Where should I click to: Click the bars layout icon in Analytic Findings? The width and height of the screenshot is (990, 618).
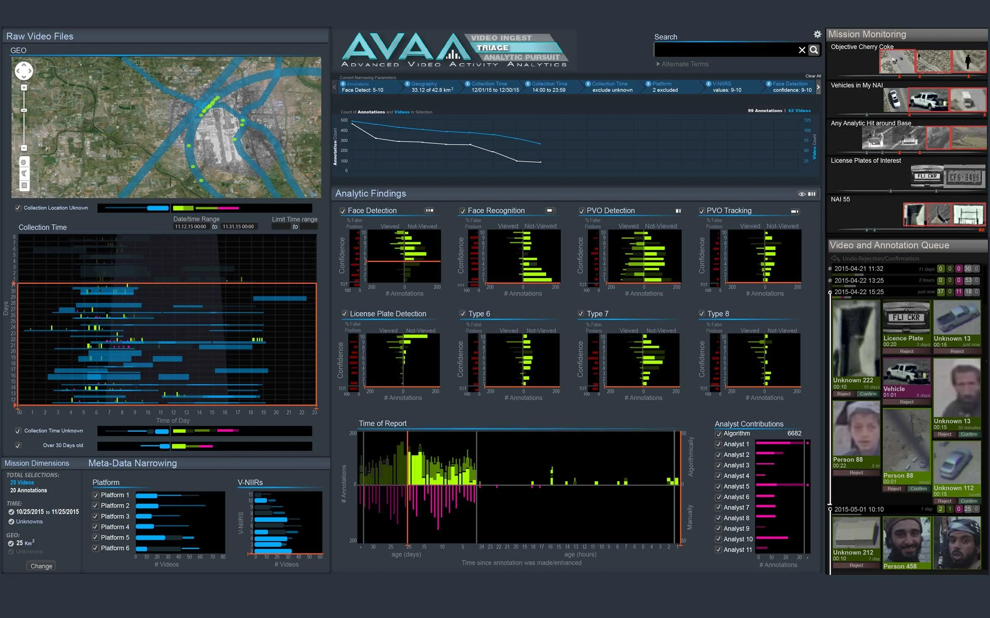tap(812, 194)
